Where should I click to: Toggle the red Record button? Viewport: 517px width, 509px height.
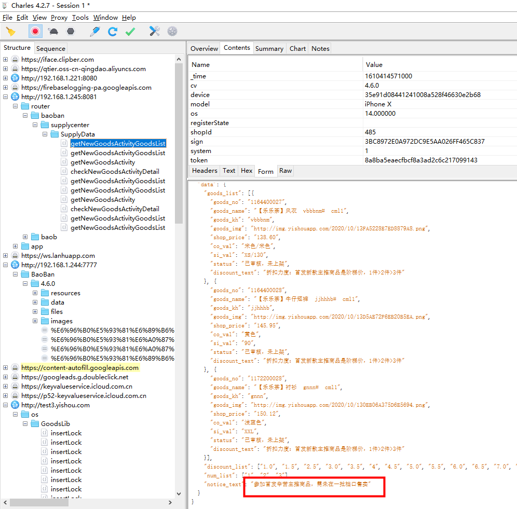coord(35,31)
